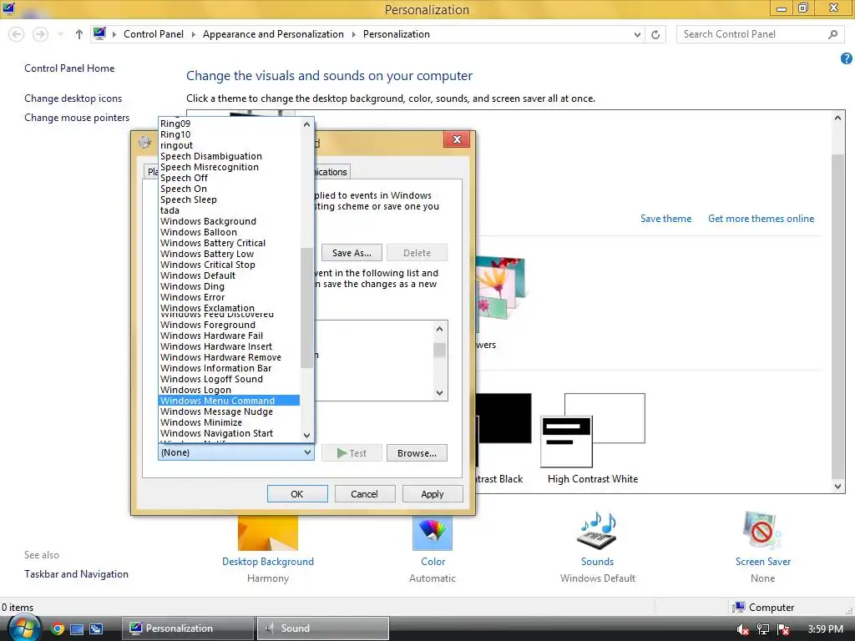Switch to Sound window in taskbar
Screen dimensions: 855x641
[323, 628]
